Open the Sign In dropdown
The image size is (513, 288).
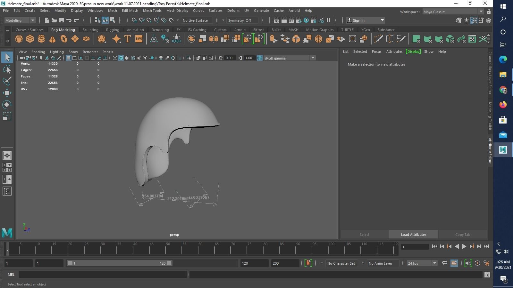[366, 20]
